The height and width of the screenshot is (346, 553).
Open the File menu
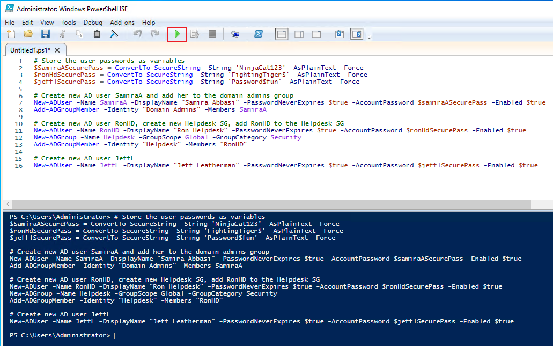tap(10, 23)
